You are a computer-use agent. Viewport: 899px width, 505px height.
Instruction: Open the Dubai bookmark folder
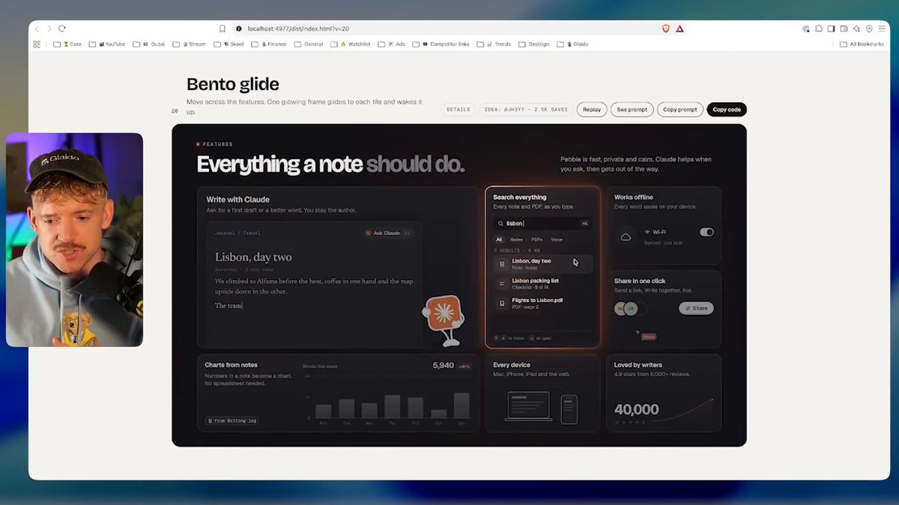click(149, 44)
